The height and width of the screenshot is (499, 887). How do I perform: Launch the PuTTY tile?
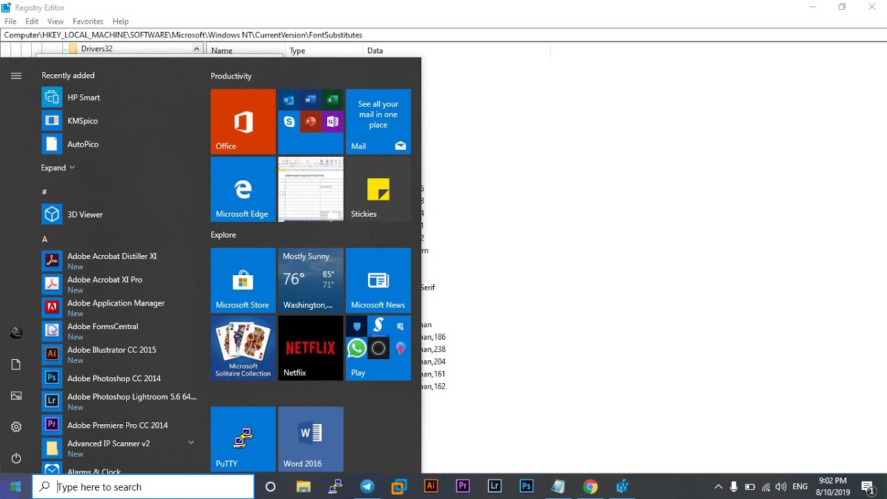click(x=243, y=439)
